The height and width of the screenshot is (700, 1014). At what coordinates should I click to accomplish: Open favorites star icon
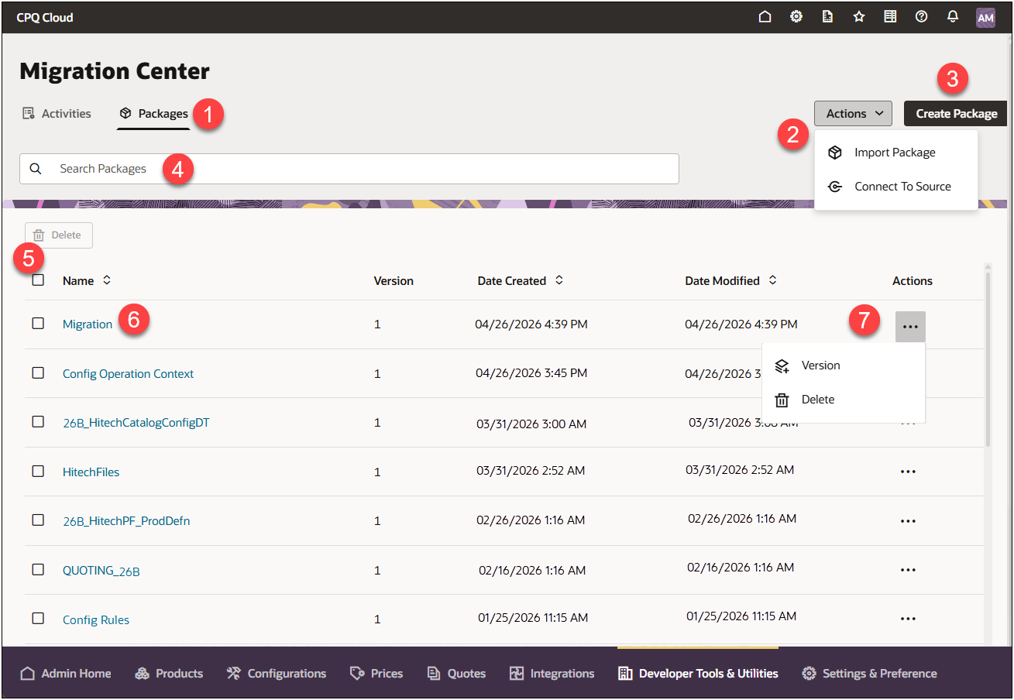tap(859, 17)
